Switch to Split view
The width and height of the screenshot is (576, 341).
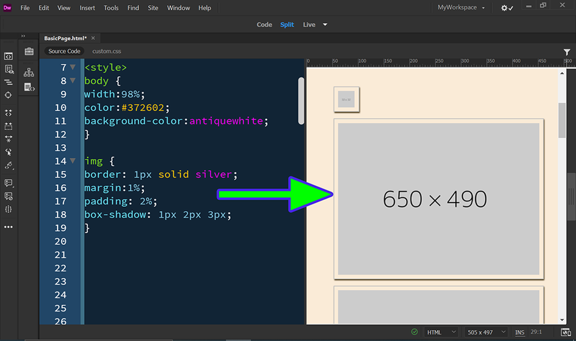pos(287,25)
